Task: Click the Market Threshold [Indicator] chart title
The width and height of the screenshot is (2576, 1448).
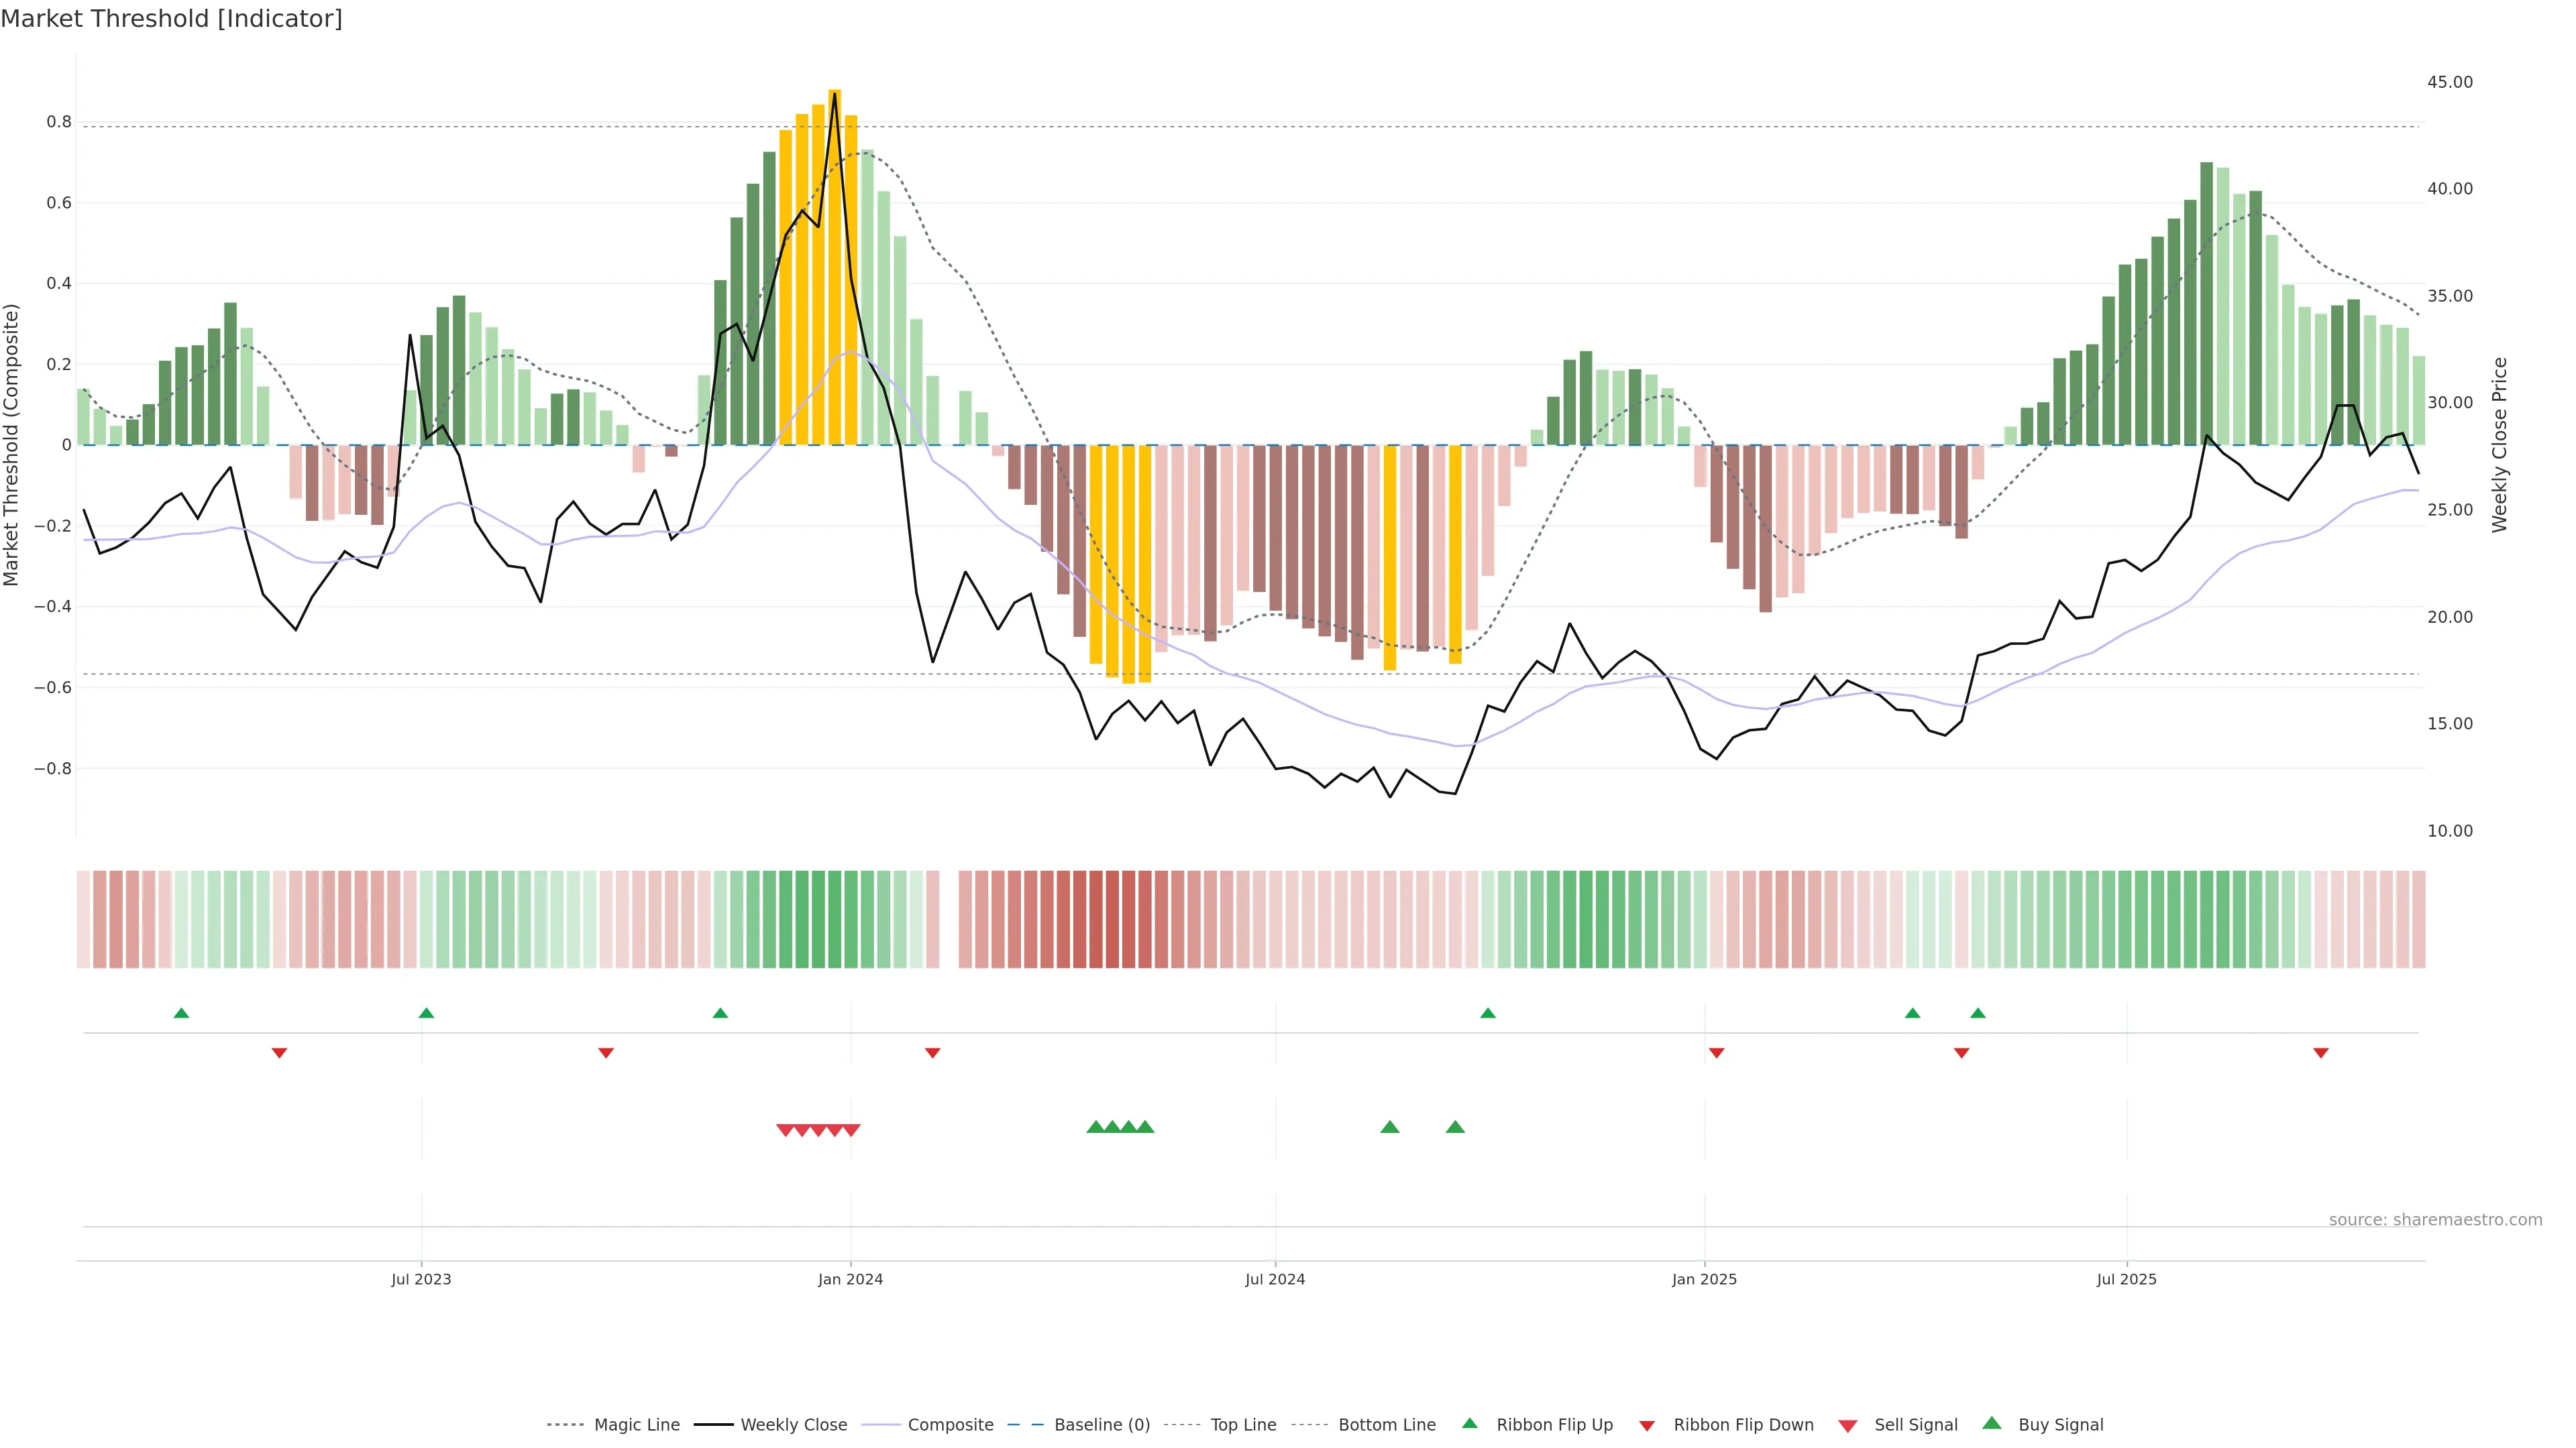Action: tap(171, 19)
